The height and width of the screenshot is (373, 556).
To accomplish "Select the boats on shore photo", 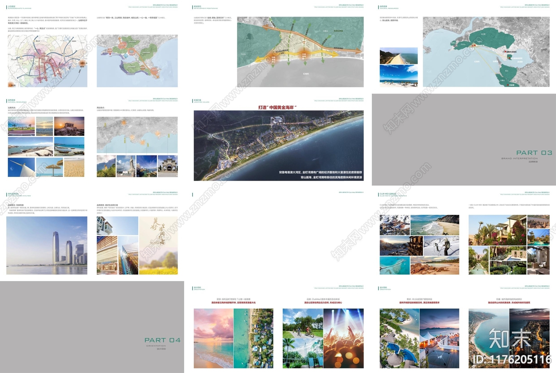I will pos(69,147).
